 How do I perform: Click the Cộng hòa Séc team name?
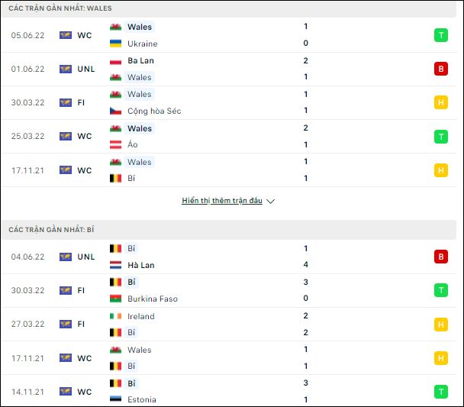(154, 111)
